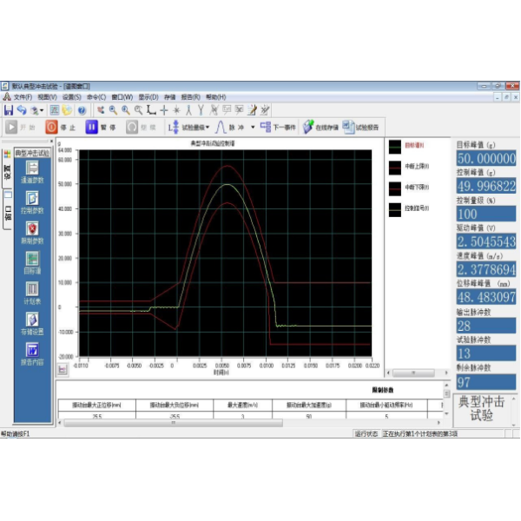Click the greyed 开始 start button
Image resolution: width=521 pixels, height=521 pixels.
point(21,128)
